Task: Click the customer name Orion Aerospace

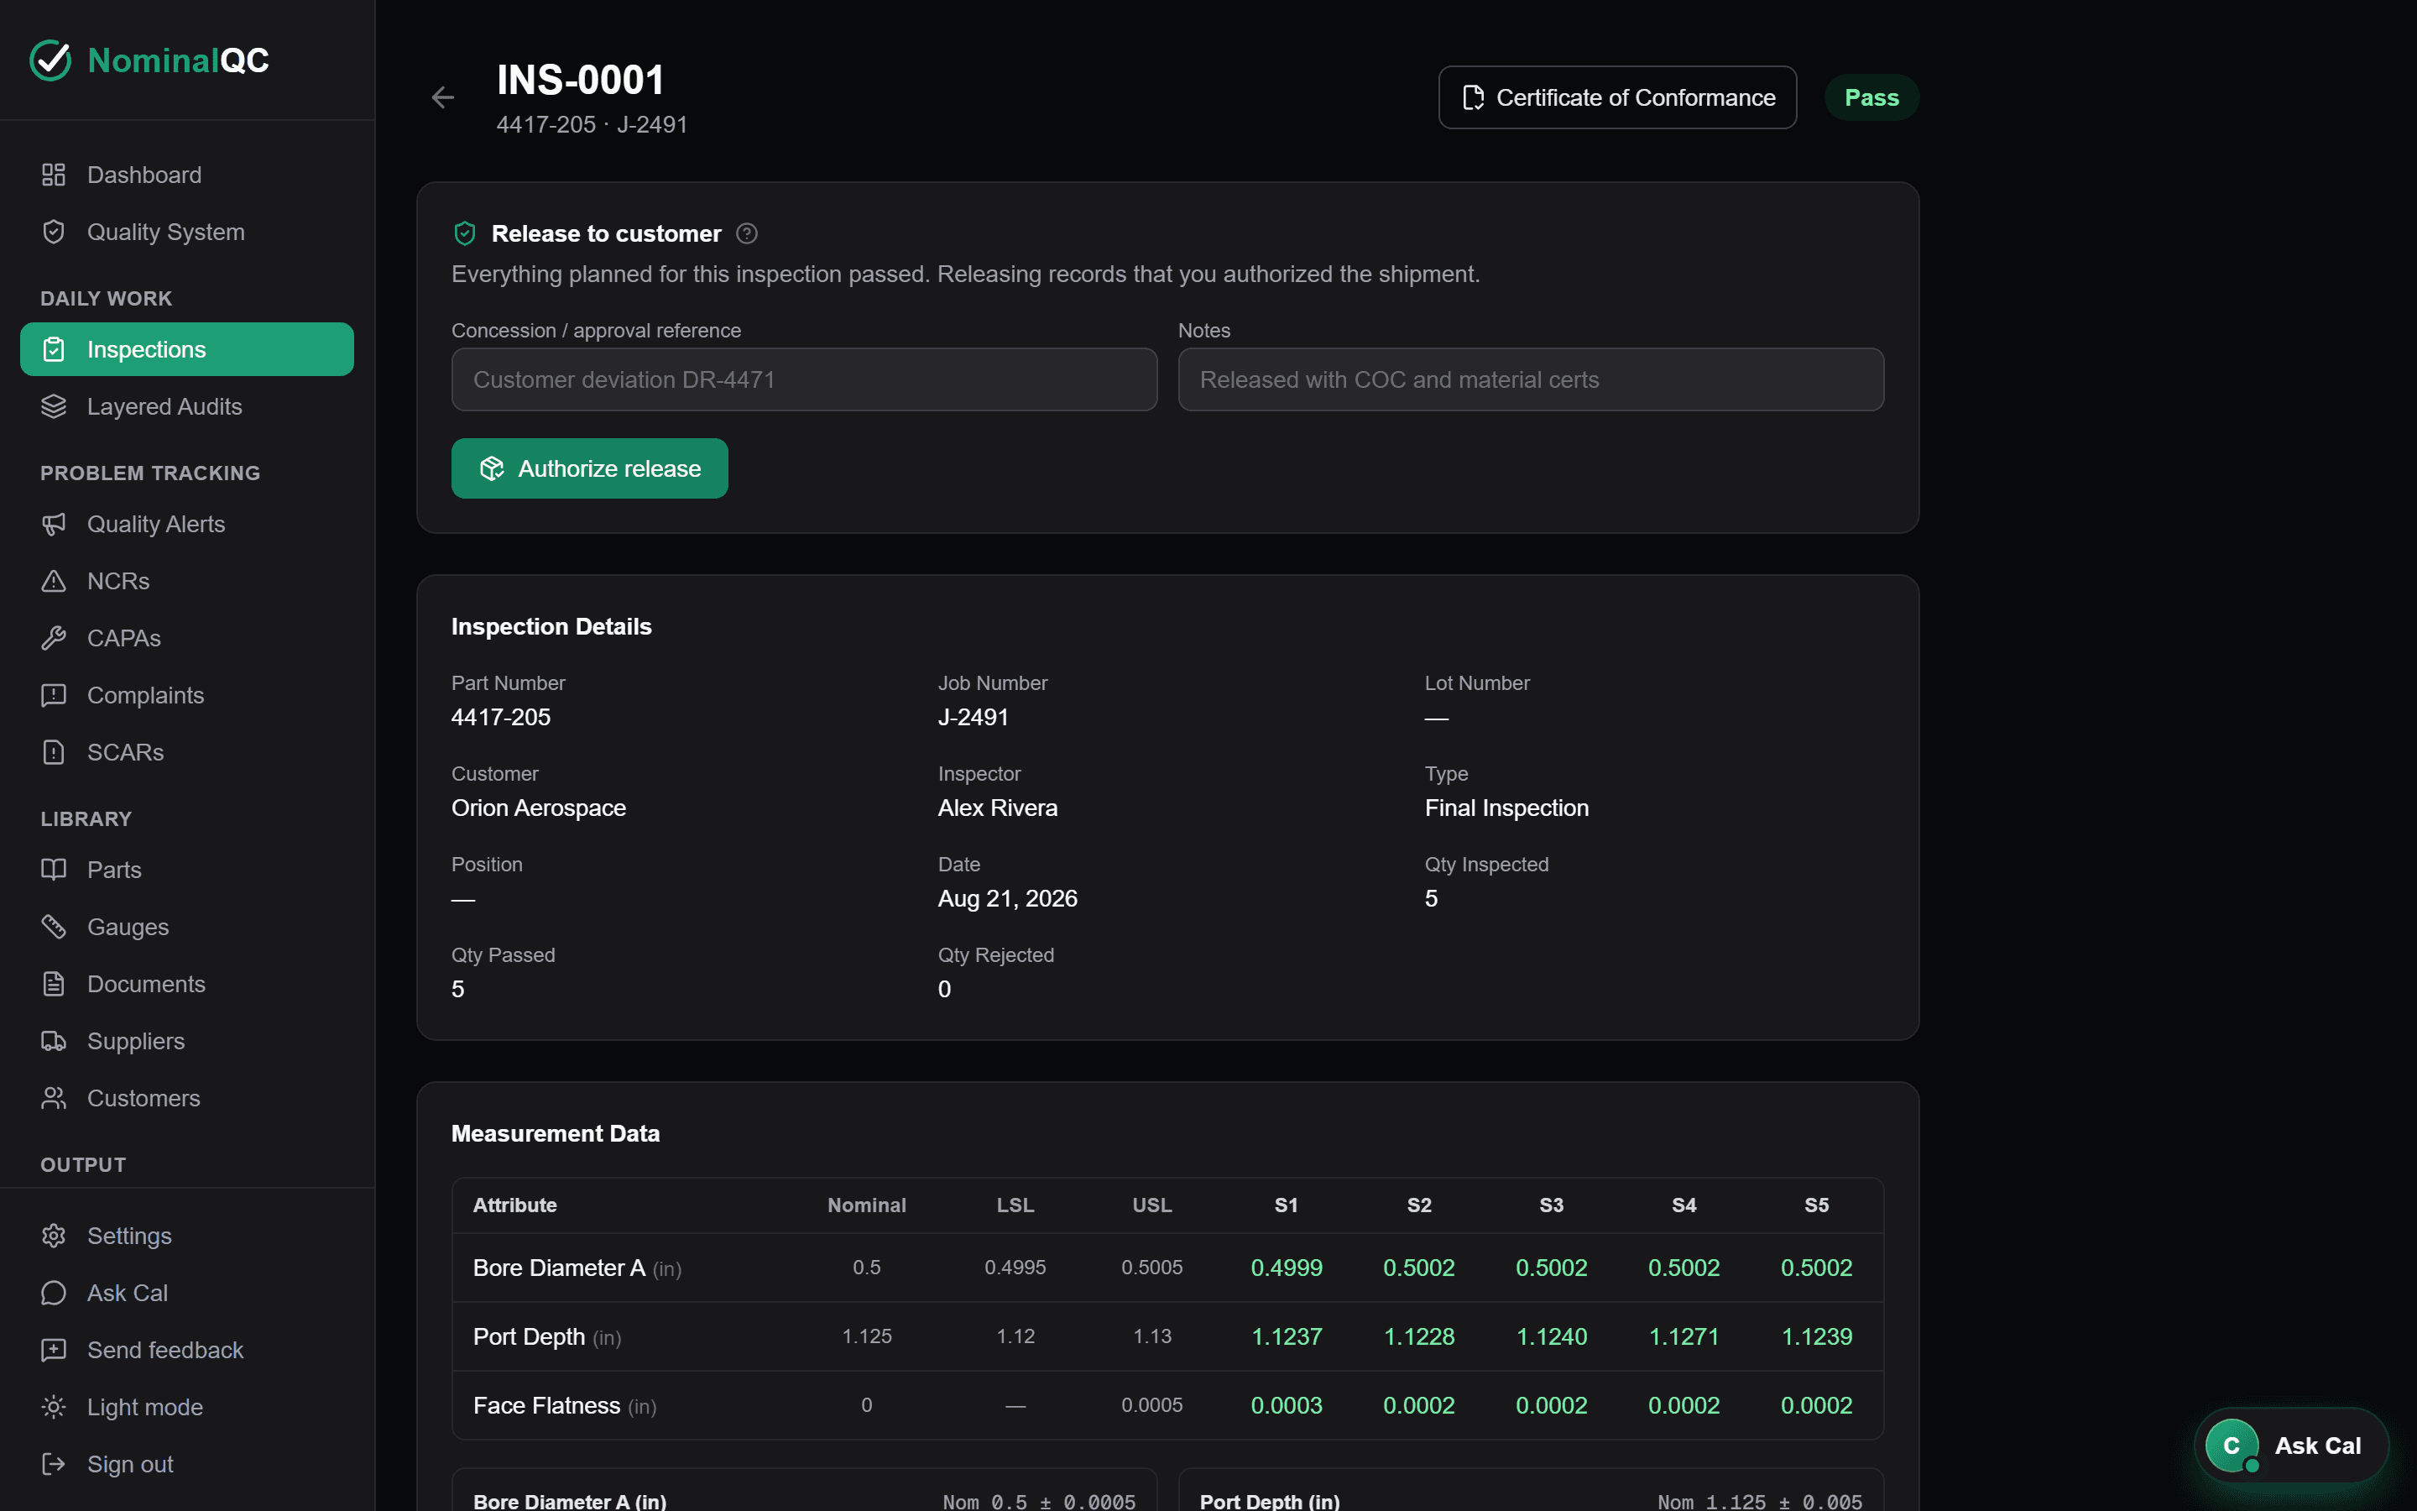Action: coord(538,808)
